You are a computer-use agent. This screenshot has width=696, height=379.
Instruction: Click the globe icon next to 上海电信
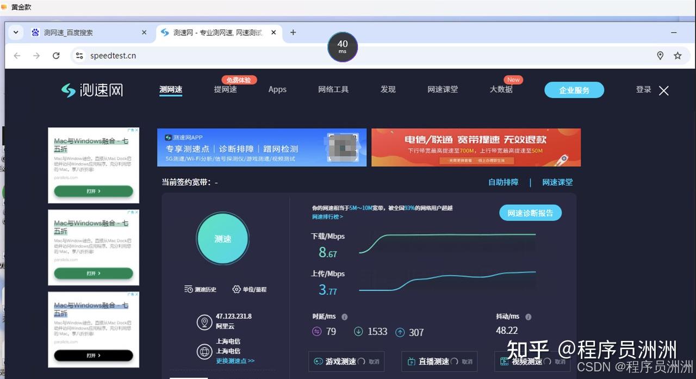point(204,351)
